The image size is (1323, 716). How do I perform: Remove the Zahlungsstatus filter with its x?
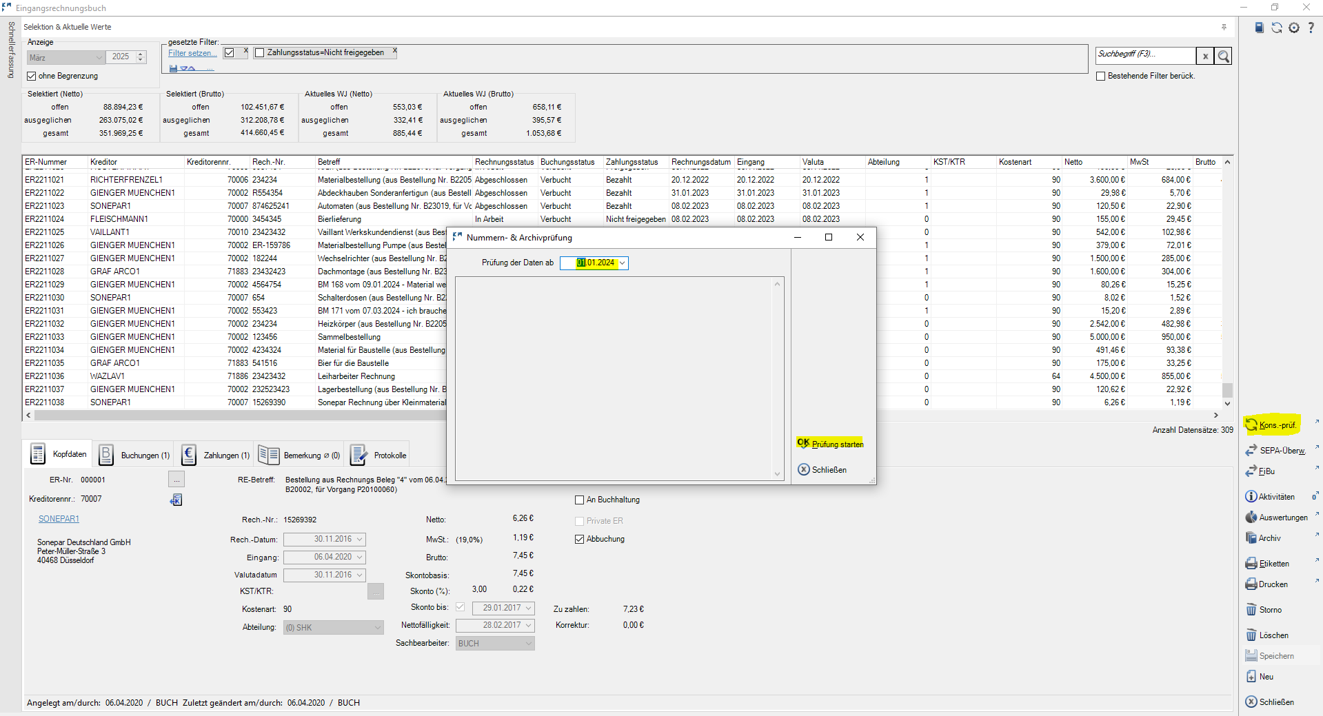(x=395, y=51)
